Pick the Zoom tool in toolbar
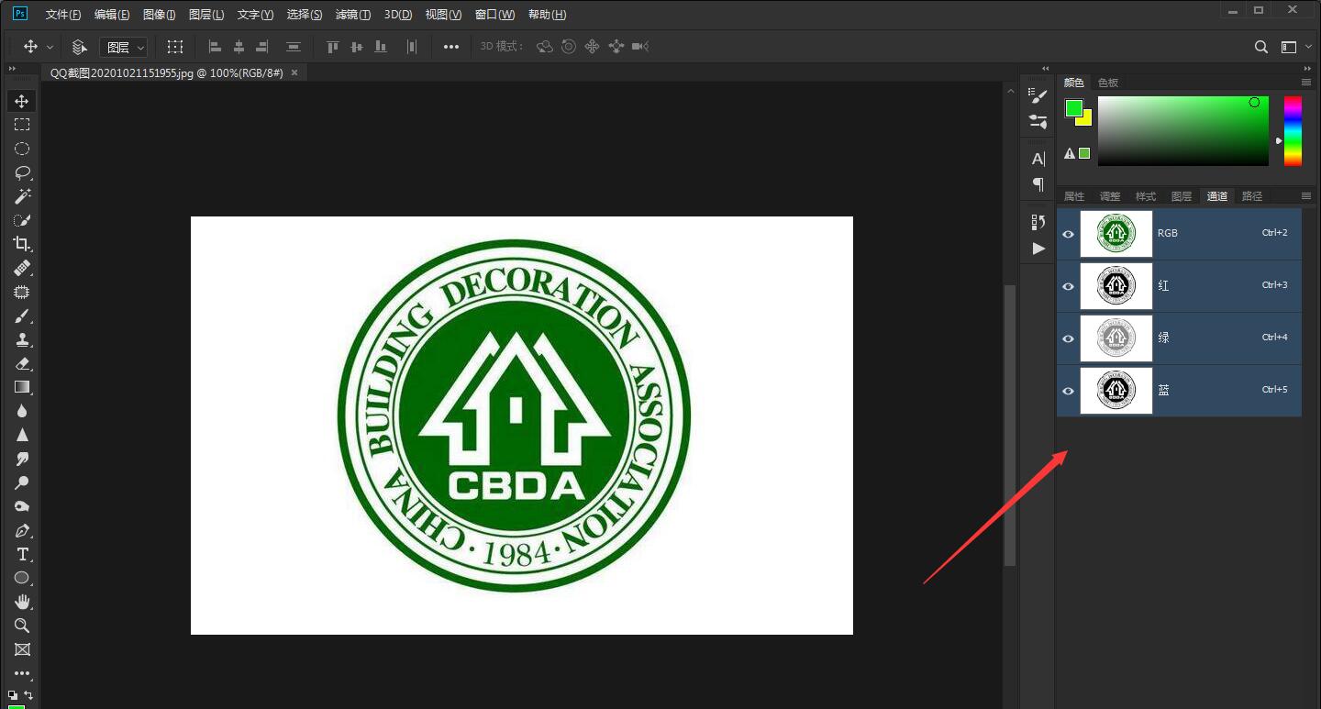Screen dimensions: 1321x709 pos(22,626)
